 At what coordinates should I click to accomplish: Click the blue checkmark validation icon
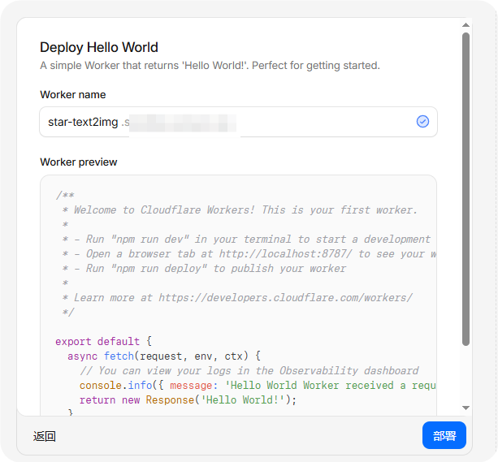(x=422, y=122)
